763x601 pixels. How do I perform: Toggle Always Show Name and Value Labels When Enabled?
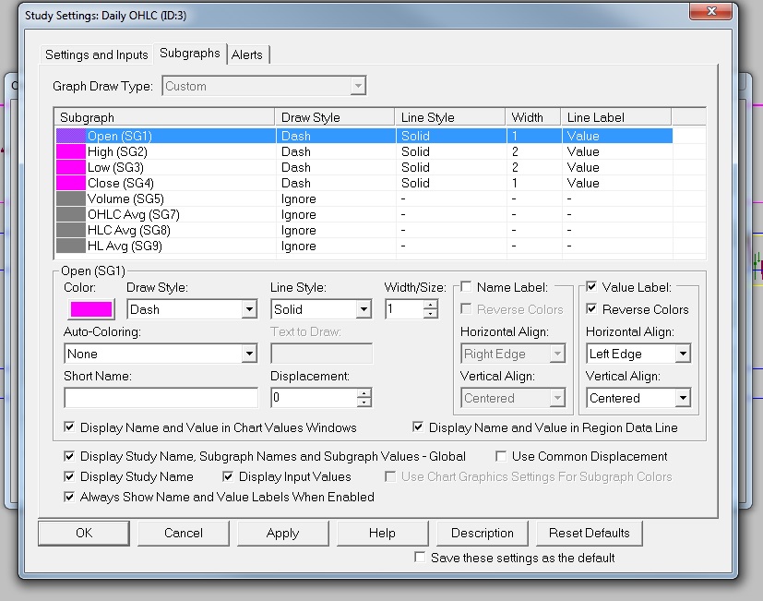(69, 497)
